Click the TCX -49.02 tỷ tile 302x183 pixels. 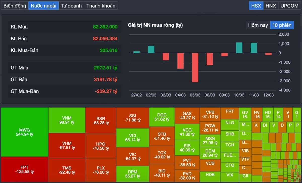coord(162,155)
